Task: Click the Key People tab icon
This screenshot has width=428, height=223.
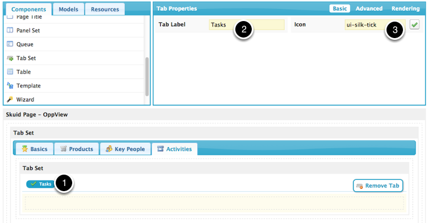Action: tap(109, 148)
